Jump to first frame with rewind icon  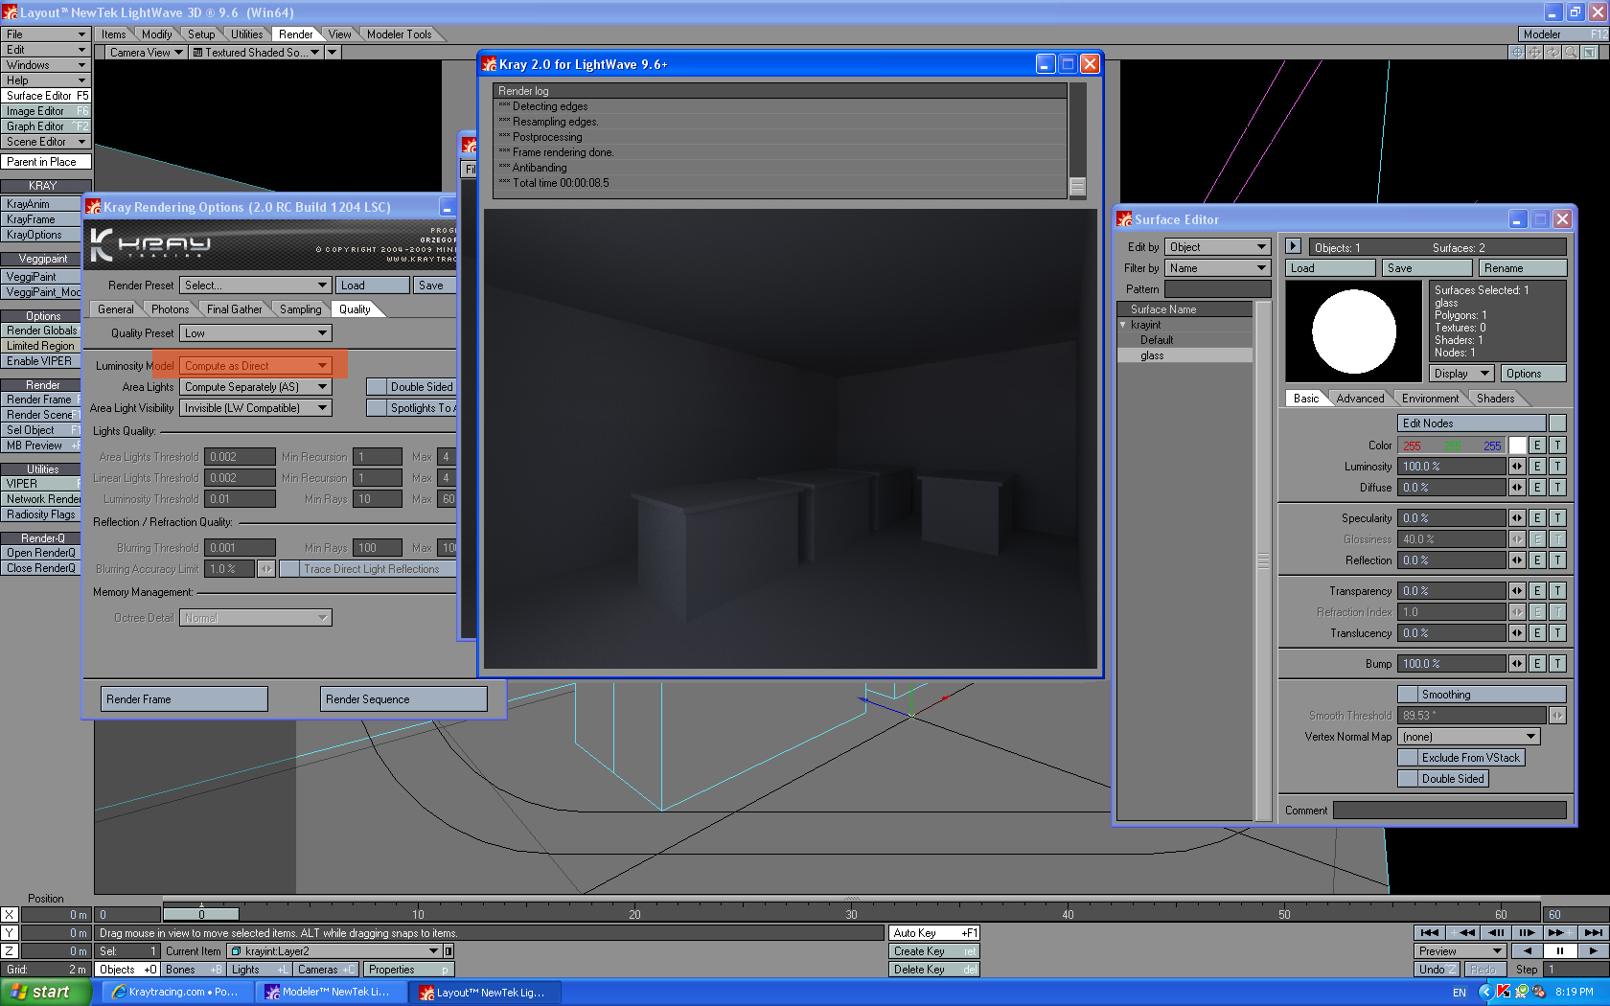1430,932
